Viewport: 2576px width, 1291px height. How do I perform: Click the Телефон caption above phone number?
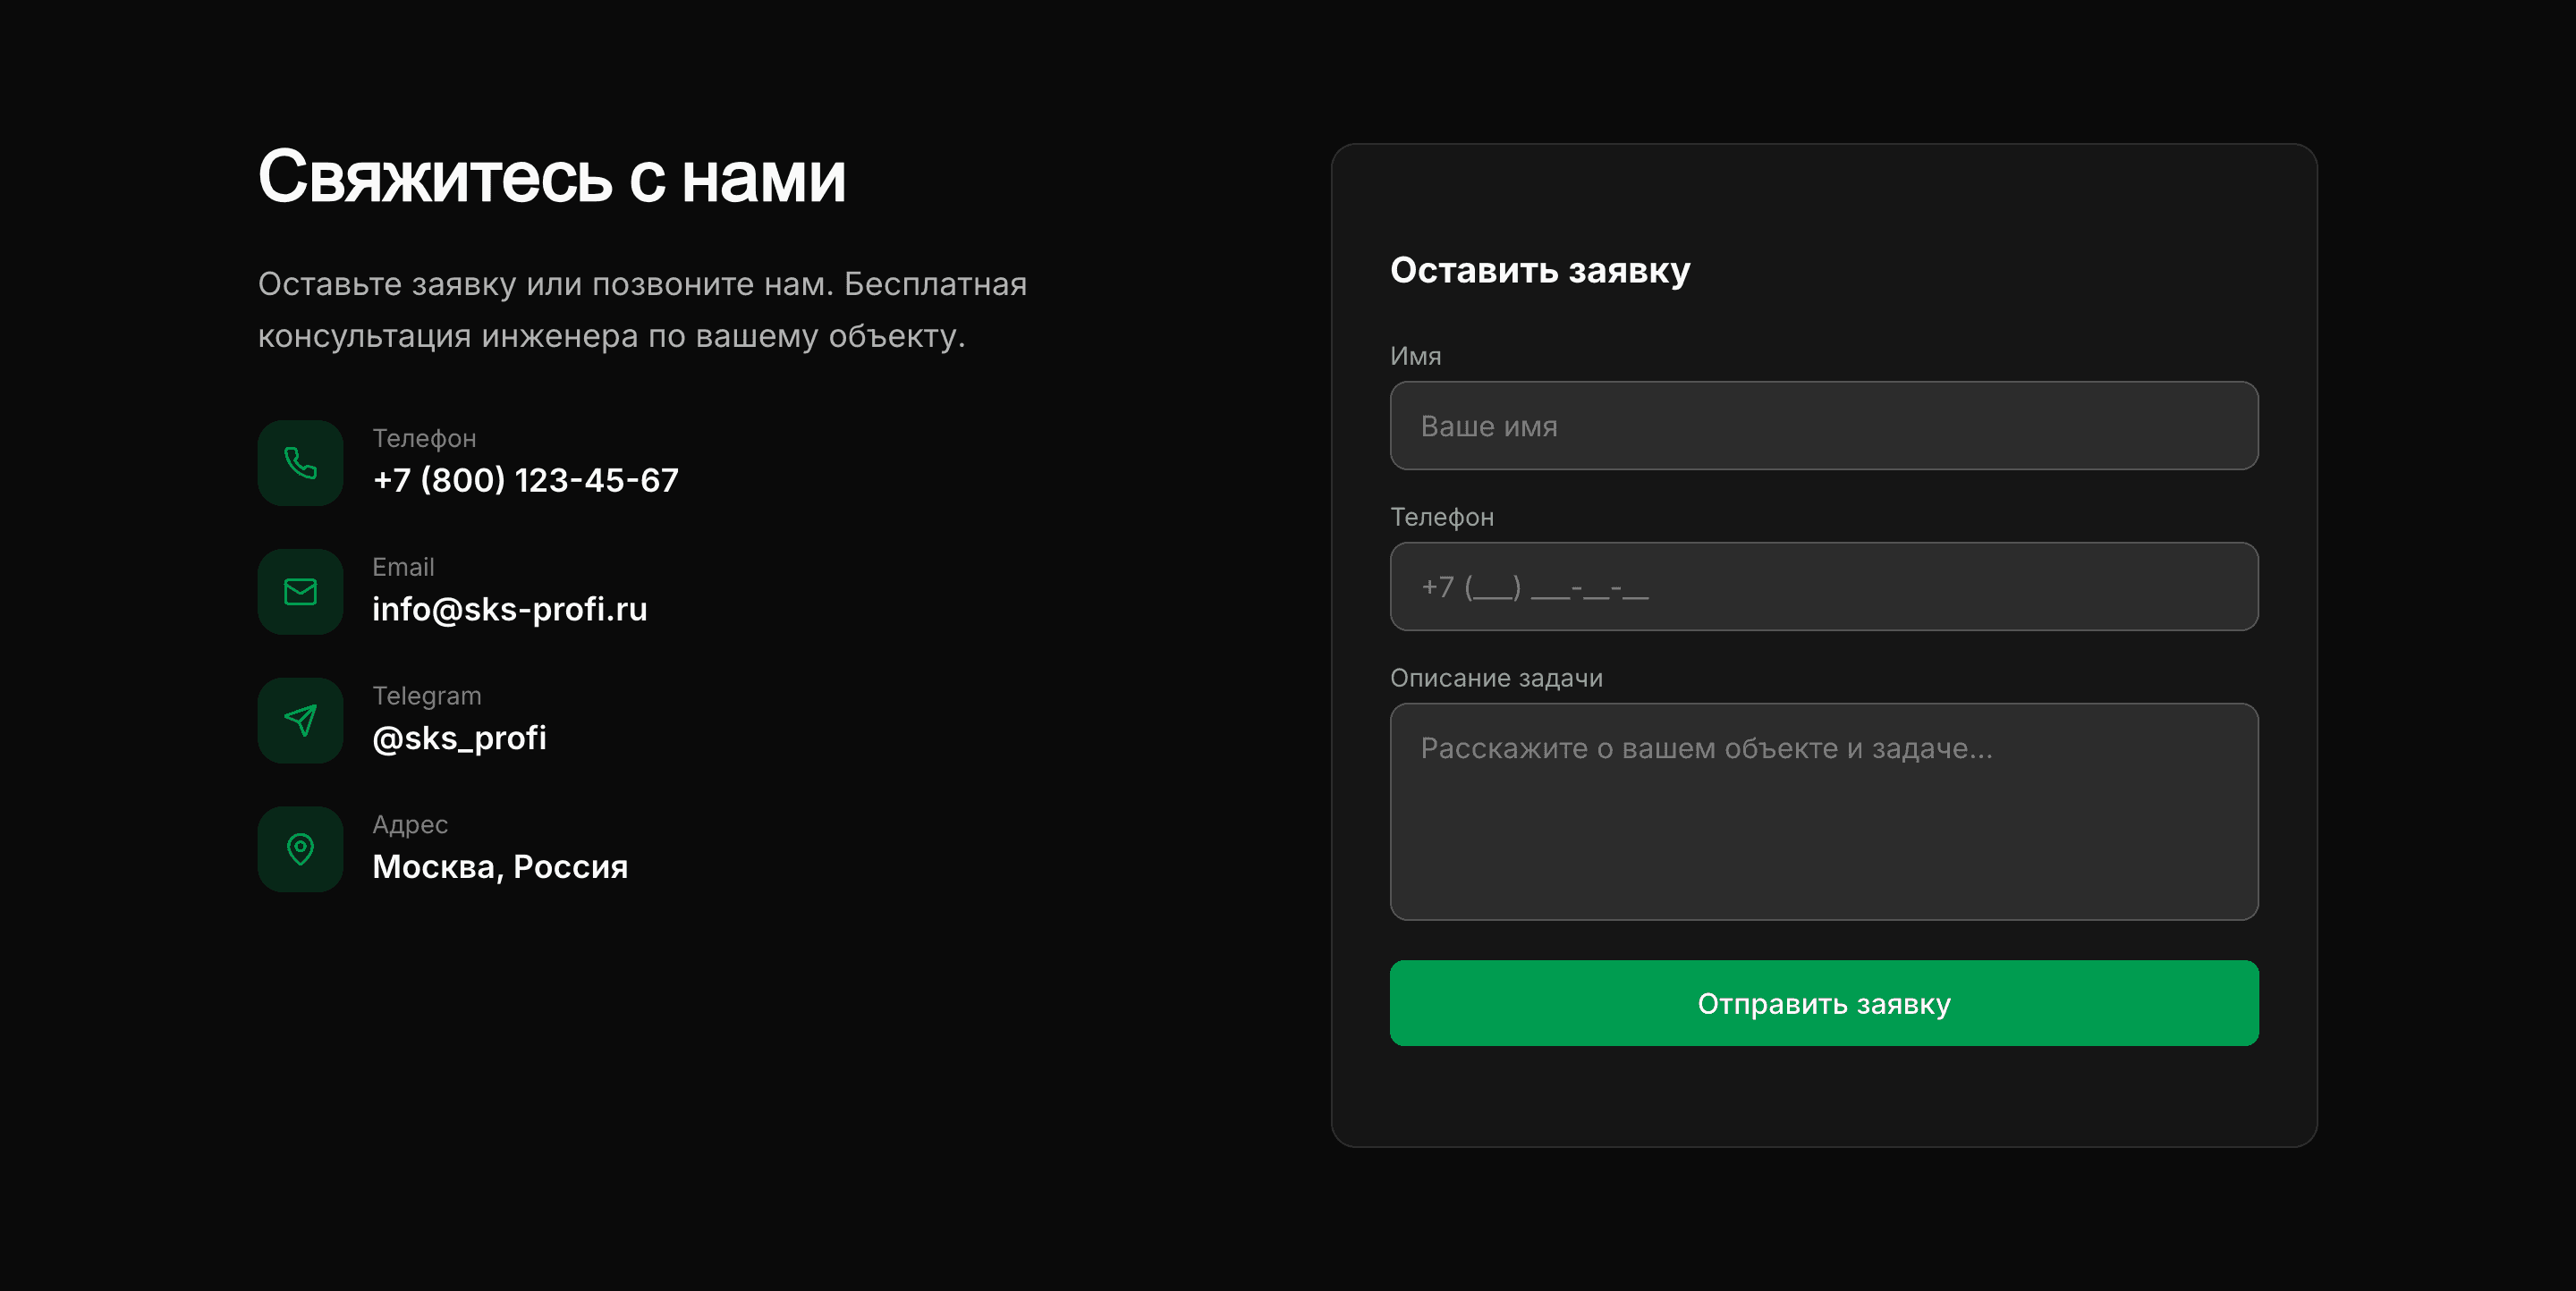click(x=424, y=439)
